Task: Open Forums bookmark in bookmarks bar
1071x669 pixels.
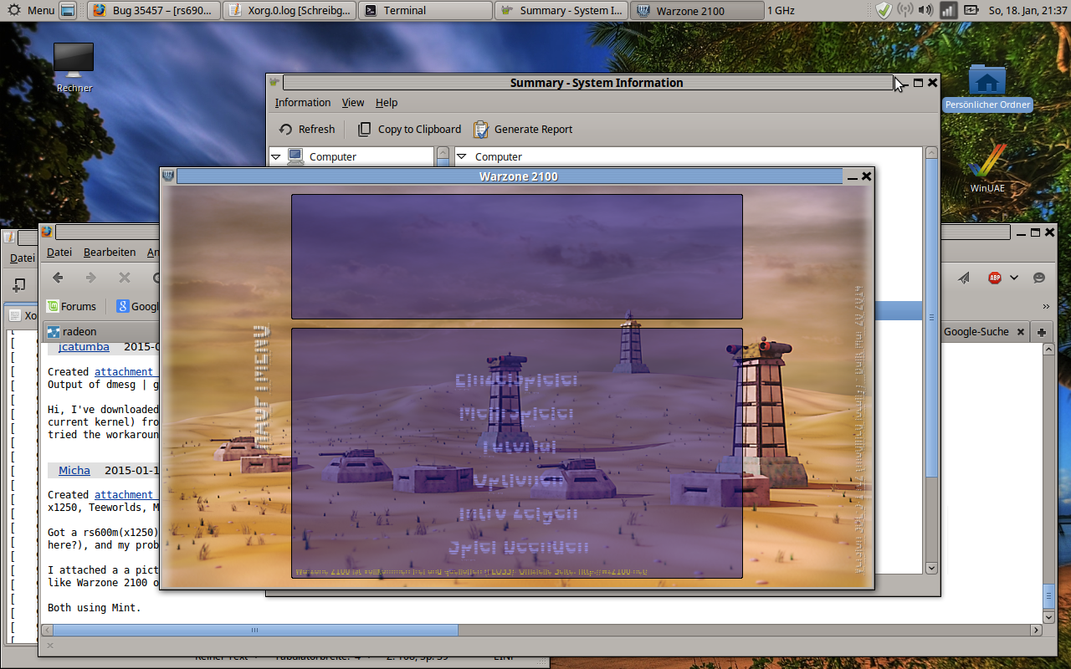Action: click(x=71, y=306)
